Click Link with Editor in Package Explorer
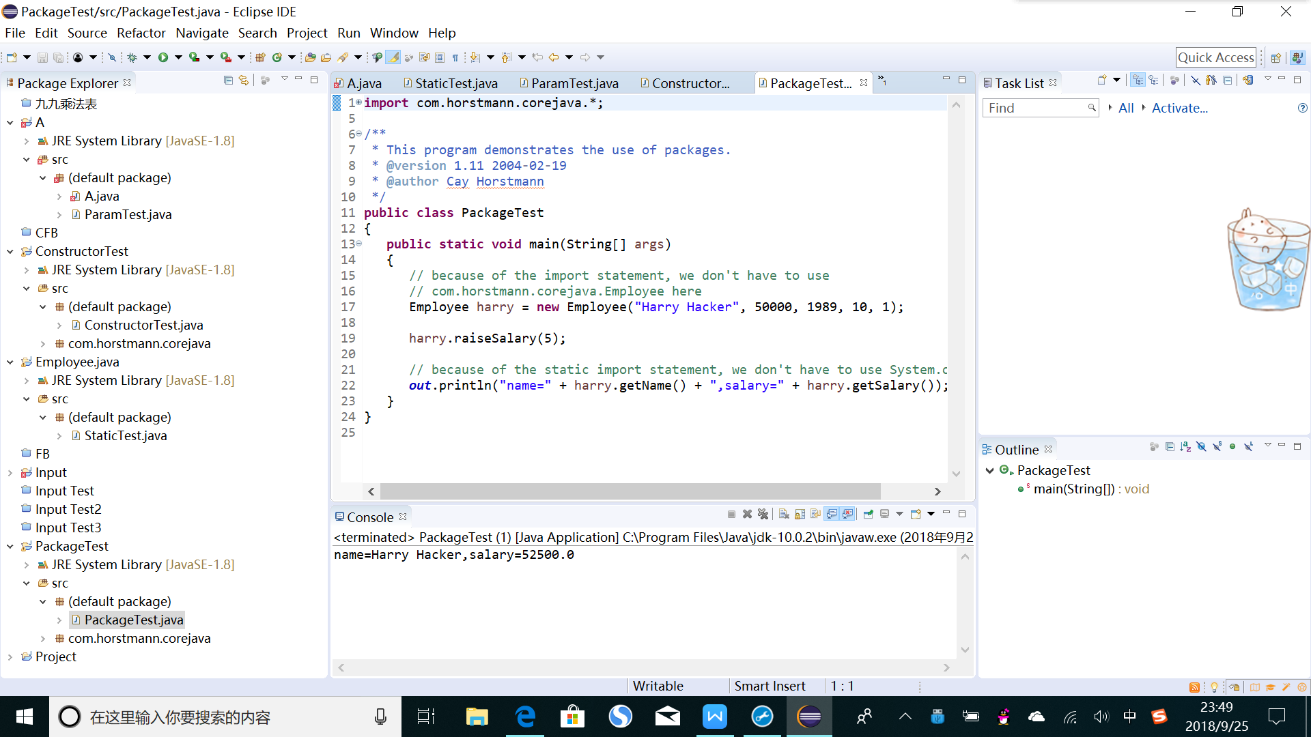Screen dimensions: 1311x737 click(x=244, y=81)
